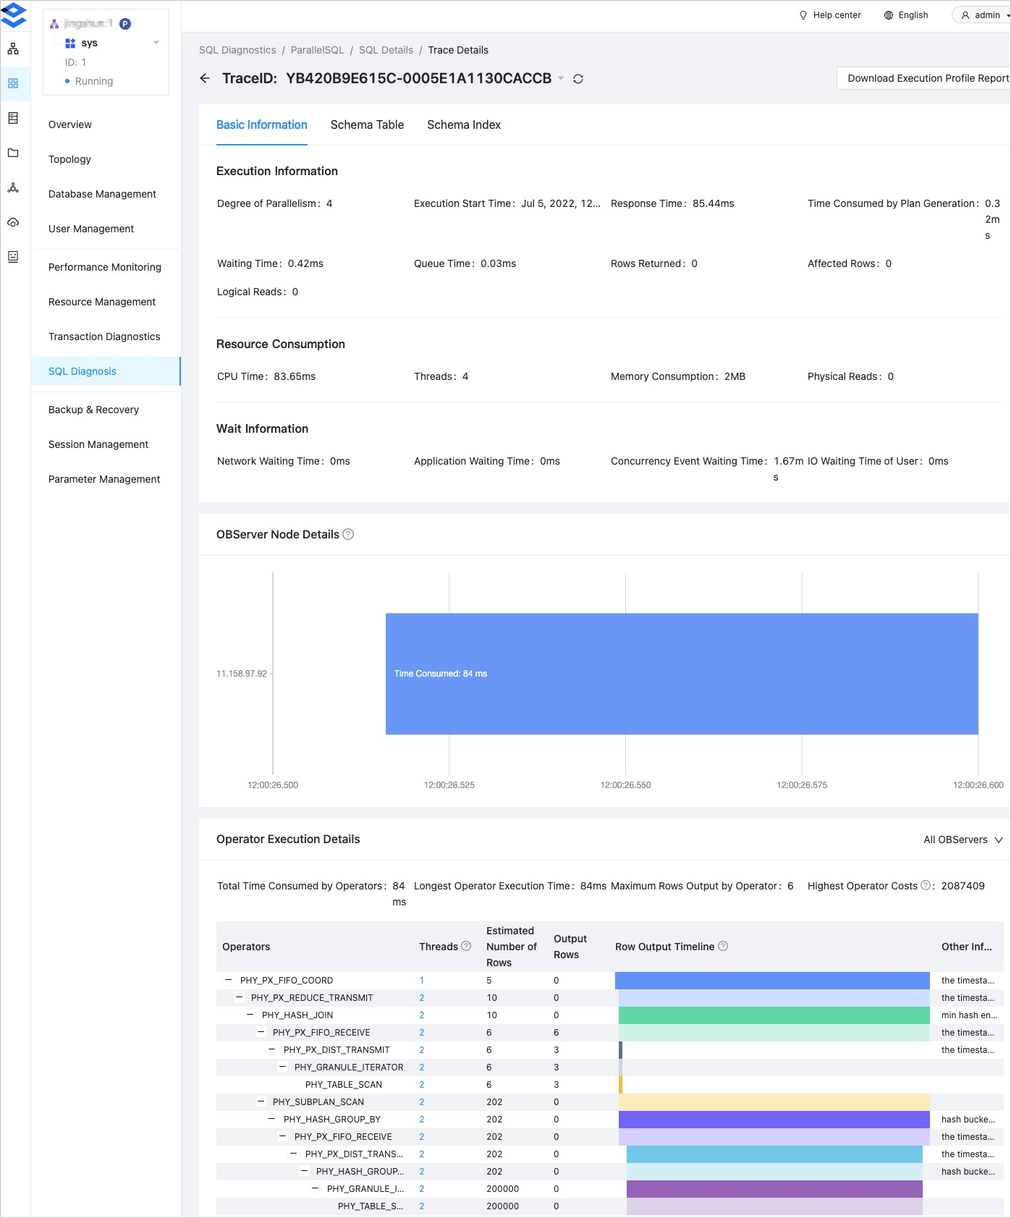Image resolution: width=1011 pixels, height=1218 pixels.
Task: Refresh the trace details with the reload icon
Action: coord(578,79)
